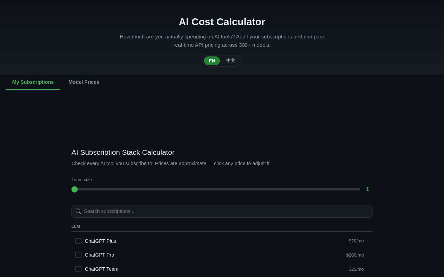Check the ChatGPT Pro checkbox
The height and width of the screenshot is (277, 444).
[78, 255]
